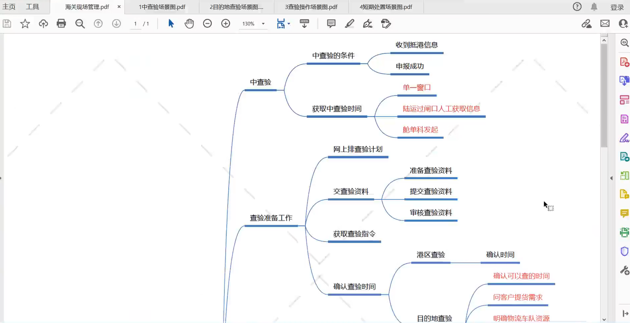The width and height of the screenshot is (630, 323).
Task: Collapse the right tools pane arrow
Action: pyautogui.click(x=611, y=178)
